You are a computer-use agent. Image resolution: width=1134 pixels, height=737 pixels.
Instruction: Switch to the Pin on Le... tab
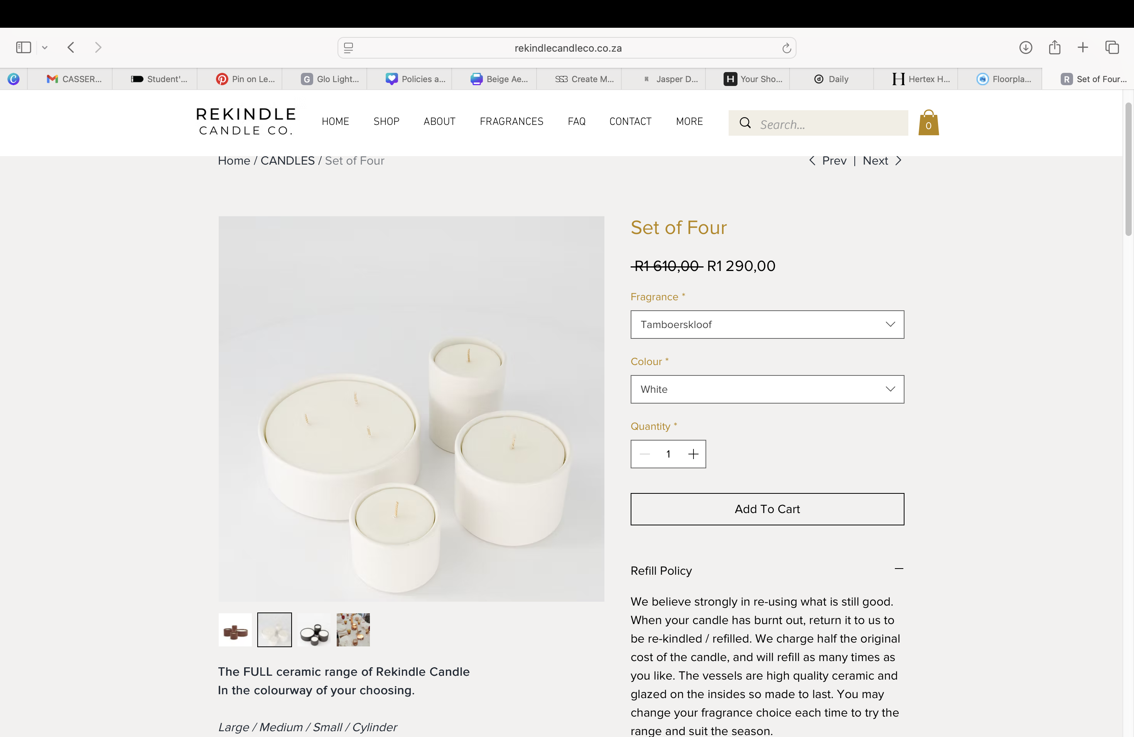coord(245,79)
